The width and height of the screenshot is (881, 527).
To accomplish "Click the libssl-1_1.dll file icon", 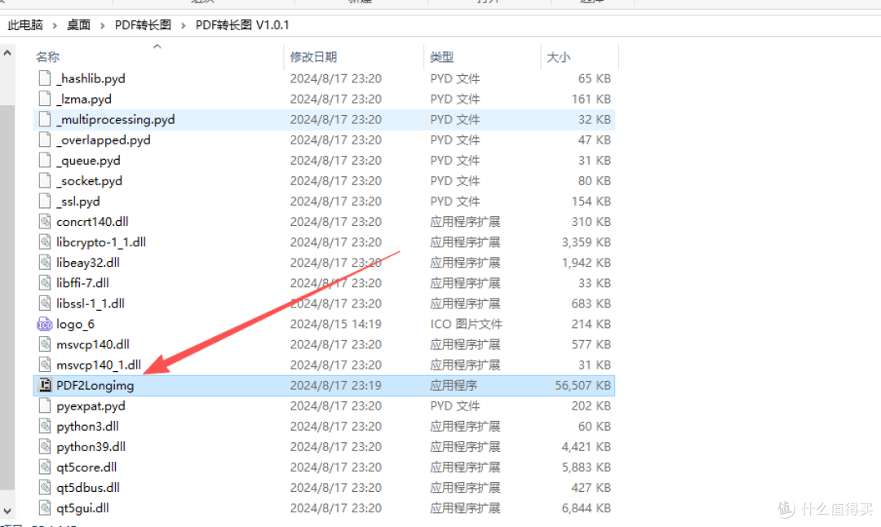I will coord(45,303).
